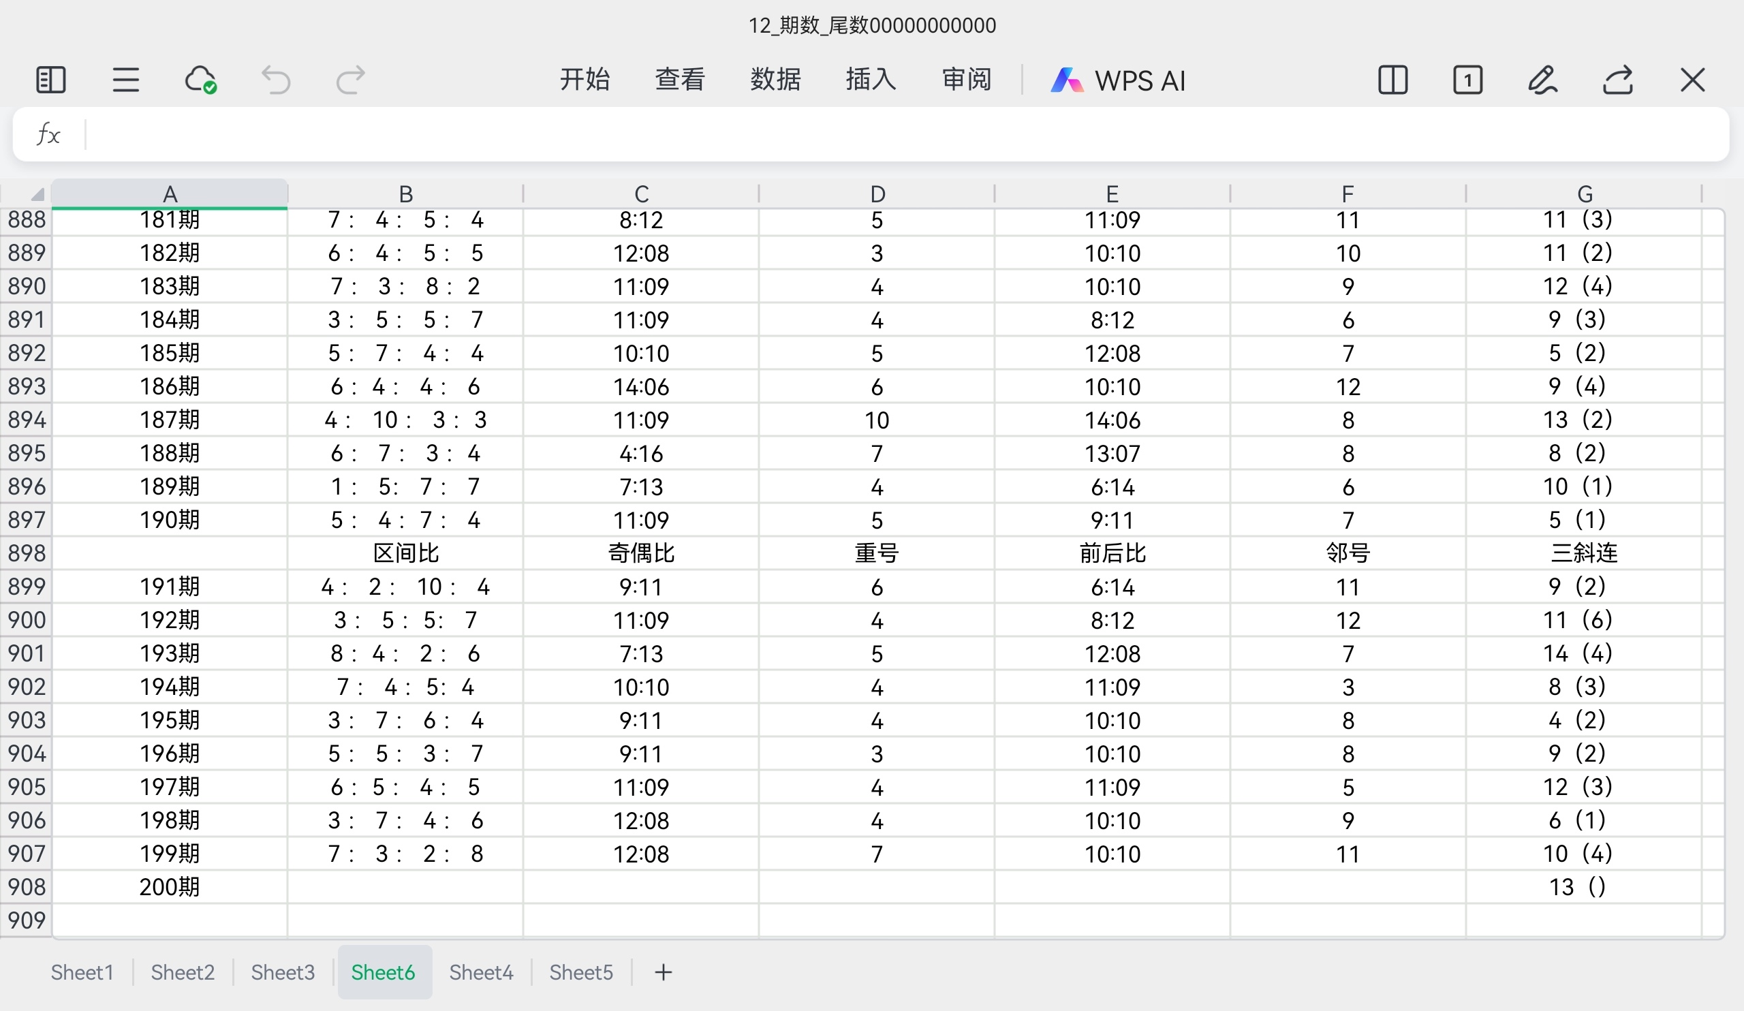Select column D header
Image resolution: width=1744 pixels, height=1011 pixels.
coord(877,194)
